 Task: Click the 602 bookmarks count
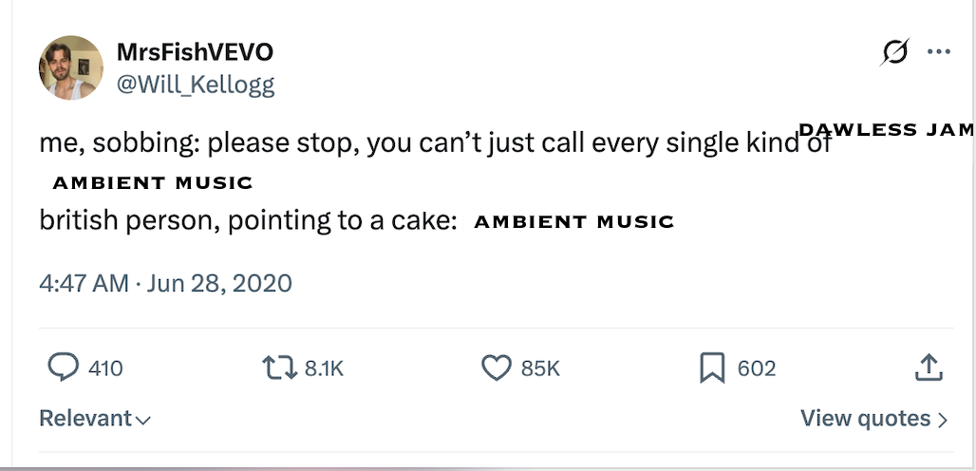757,368
